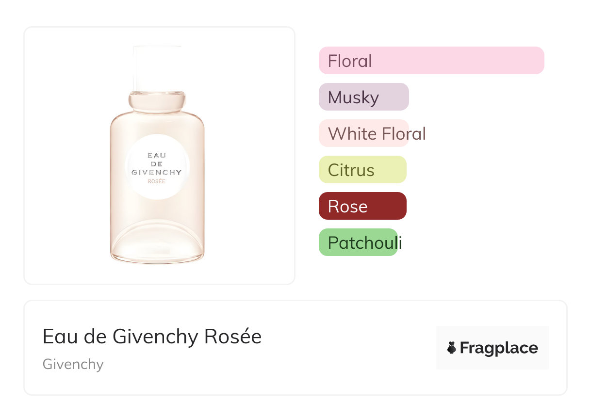Click the gray Givenchy brand name
Viewport: 591px width, 419px height.
click(73, 364)
